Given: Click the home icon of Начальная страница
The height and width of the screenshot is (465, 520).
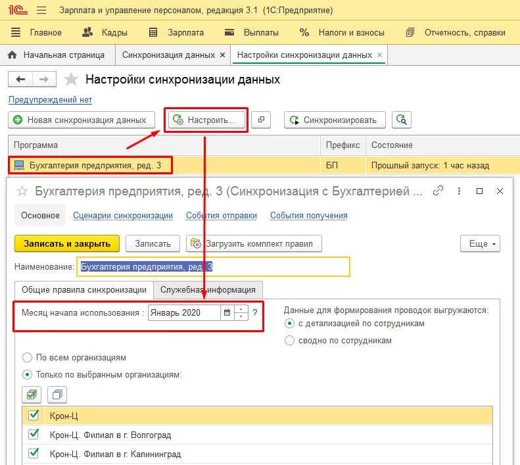Looking at the screenshot, I should (12, 55).
